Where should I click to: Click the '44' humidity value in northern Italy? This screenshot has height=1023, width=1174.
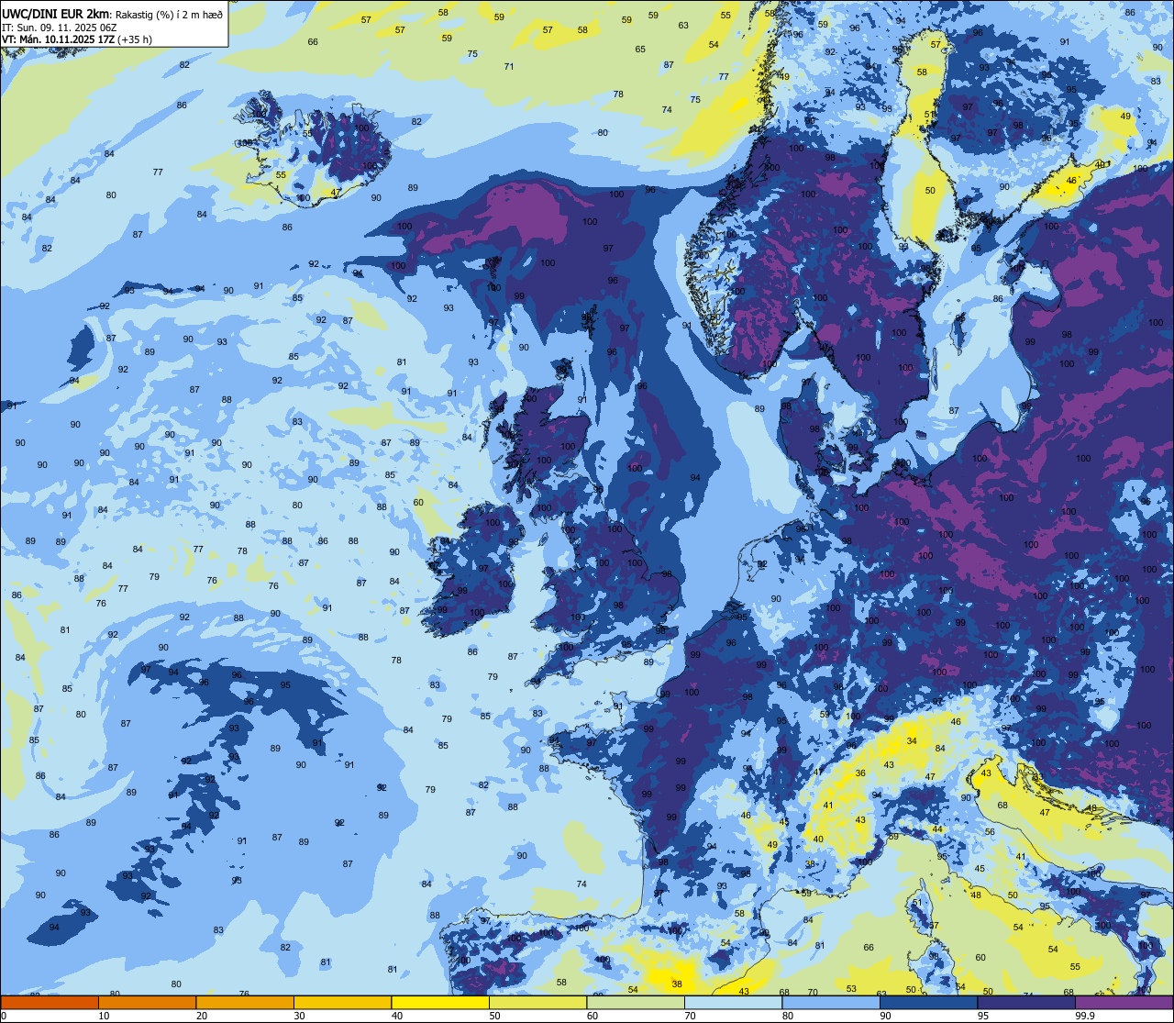(937, 828)
